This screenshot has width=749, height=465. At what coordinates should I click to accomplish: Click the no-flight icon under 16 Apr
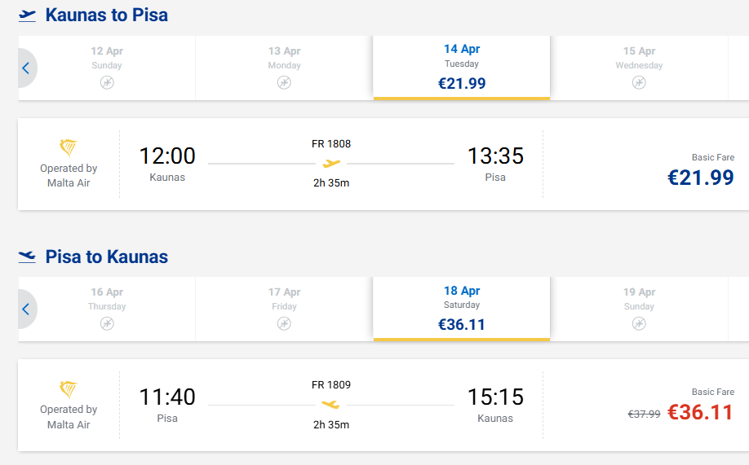pyautogui.click(x=107, y=323)
